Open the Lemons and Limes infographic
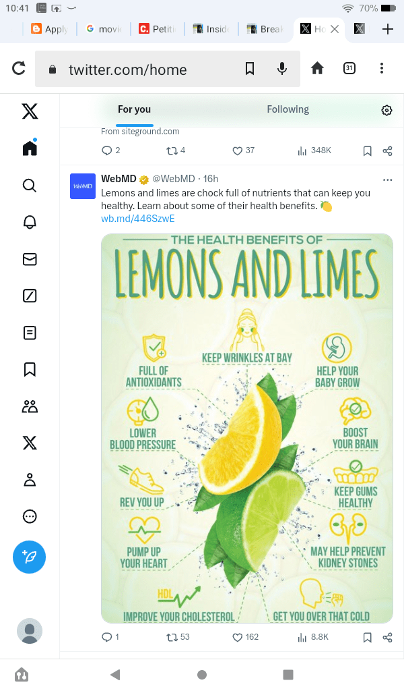404x691 pixels. pos(247,428)
